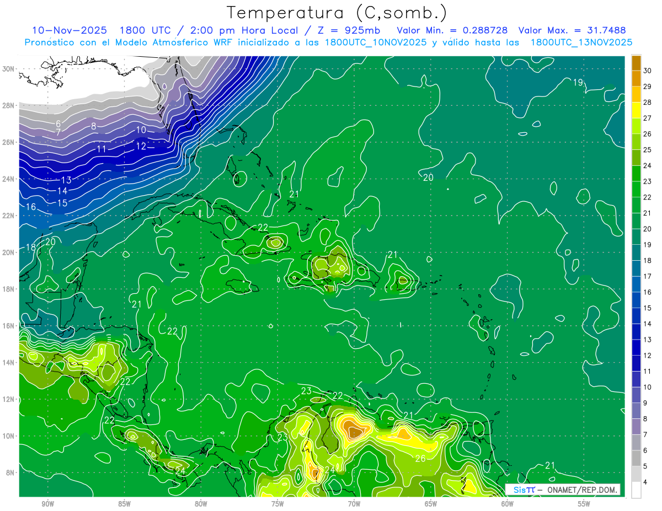The image size is (662, 511).
Task: Click the Valor Max. = 31.7488 readout
Action: pos(572,30)
